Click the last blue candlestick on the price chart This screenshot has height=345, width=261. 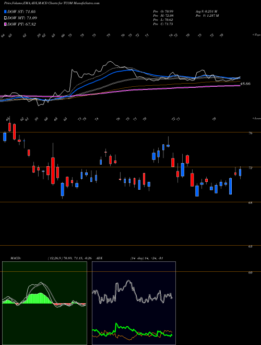240,172
